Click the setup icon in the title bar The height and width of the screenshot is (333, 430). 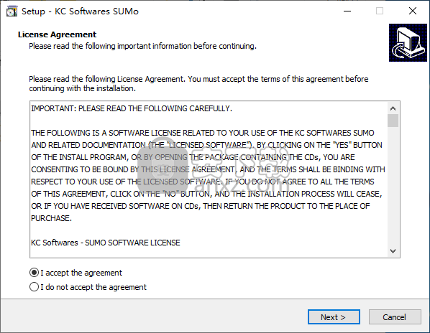[x=12, y=11]
